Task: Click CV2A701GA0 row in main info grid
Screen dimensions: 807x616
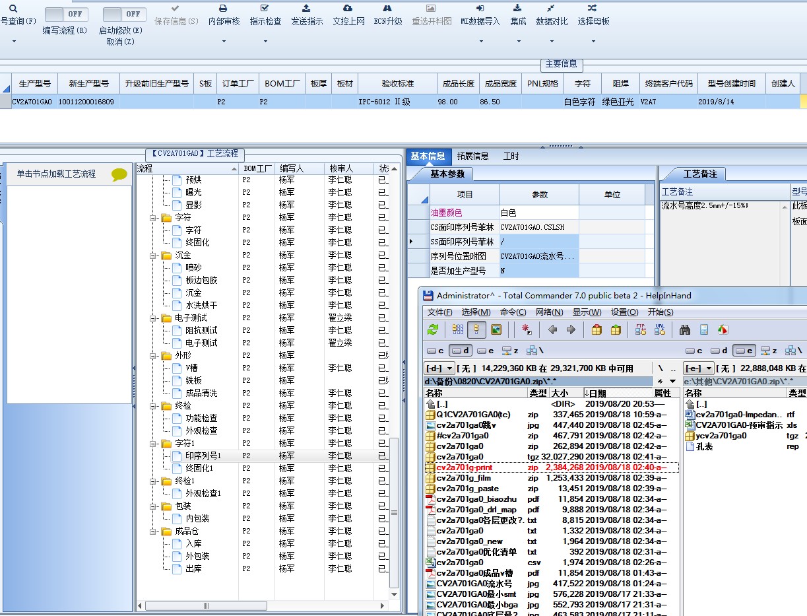Action: 403,102
